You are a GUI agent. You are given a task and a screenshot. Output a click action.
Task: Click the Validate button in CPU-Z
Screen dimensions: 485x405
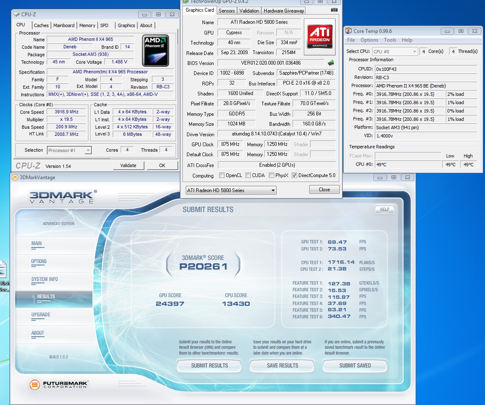point(129,165)
